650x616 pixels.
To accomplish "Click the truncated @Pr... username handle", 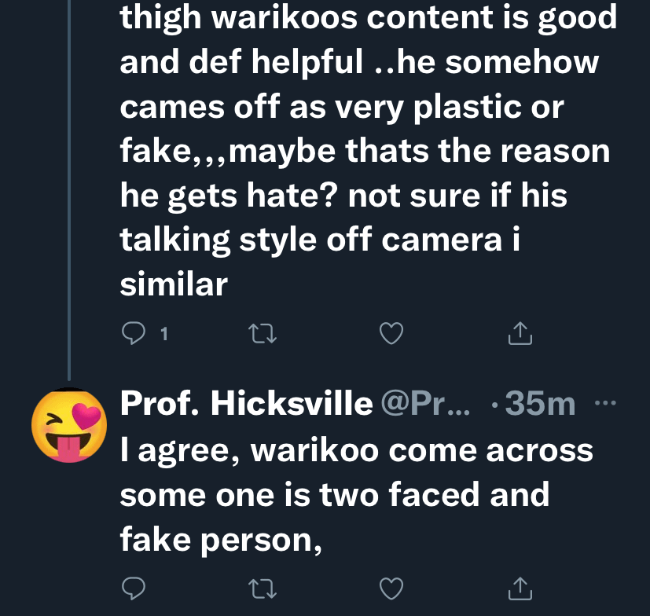I will (x=423, y=404).
